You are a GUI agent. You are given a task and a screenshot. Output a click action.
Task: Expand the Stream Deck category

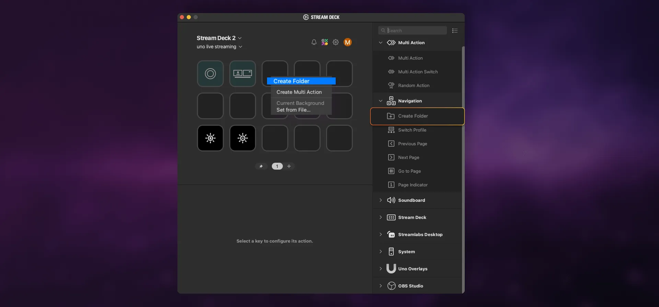[x=381, y=217]
